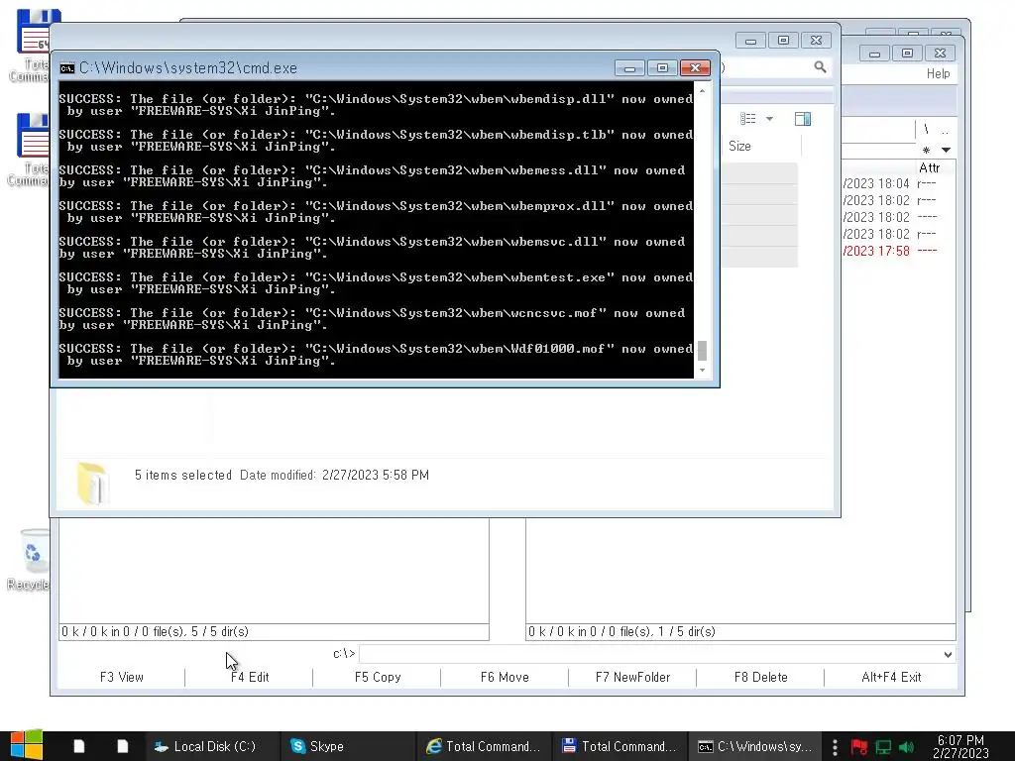The height and width of the screenshot is (761, 1015).
Task: Select the red row dated 17:58 in the right panel
Action: (x=898, y=251)
